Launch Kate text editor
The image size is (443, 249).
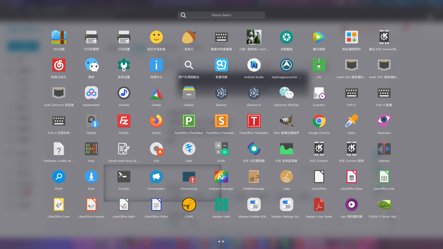(189, 149)
